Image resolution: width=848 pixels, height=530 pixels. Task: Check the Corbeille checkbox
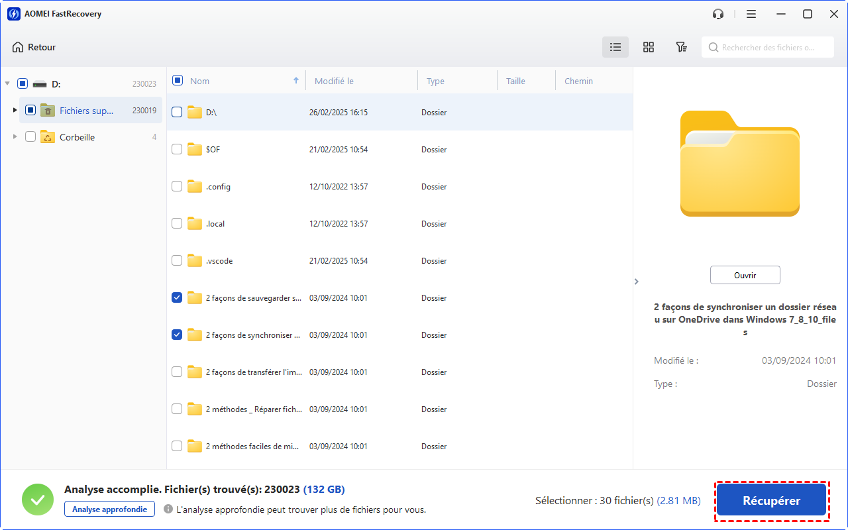(30, 137)
